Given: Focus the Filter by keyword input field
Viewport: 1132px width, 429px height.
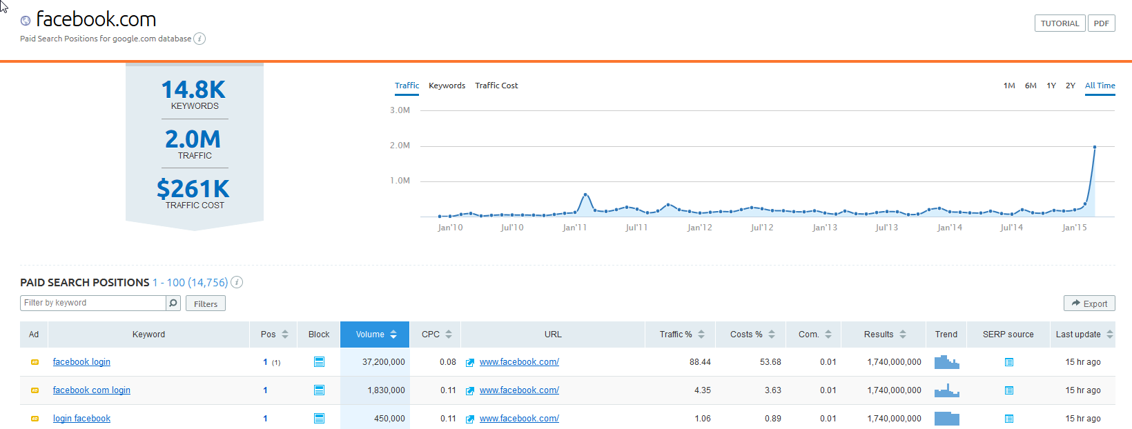Looking at the screenshot, I should (93, 303).
